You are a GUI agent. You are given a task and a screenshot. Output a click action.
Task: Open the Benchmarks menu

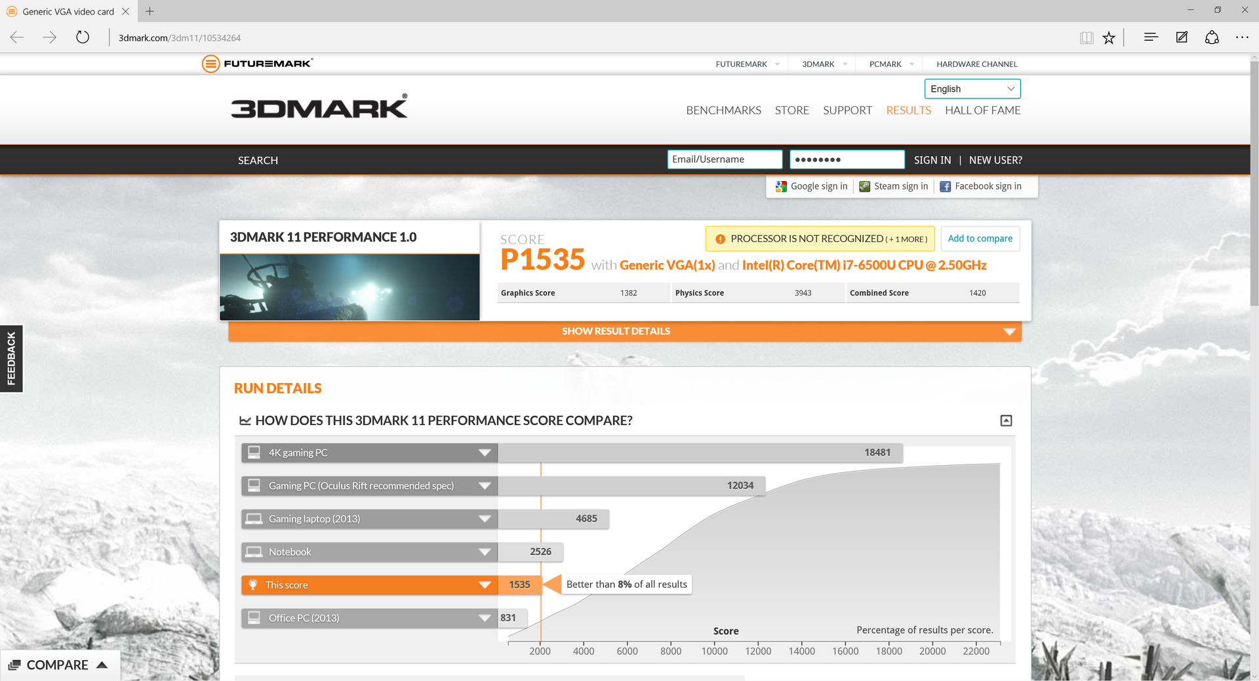pos(723,110)
